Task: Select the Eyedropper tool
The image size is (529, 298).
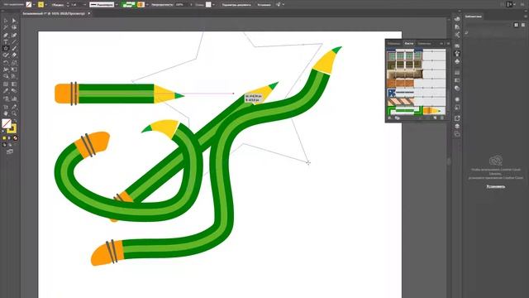Action: pos(6,91)
